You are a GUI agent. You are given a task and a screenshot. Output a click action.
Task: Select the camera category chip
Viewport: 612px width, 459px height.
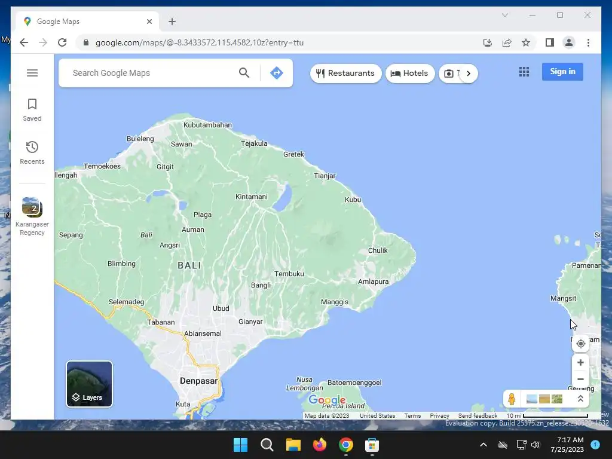click(x=449, y=74)
